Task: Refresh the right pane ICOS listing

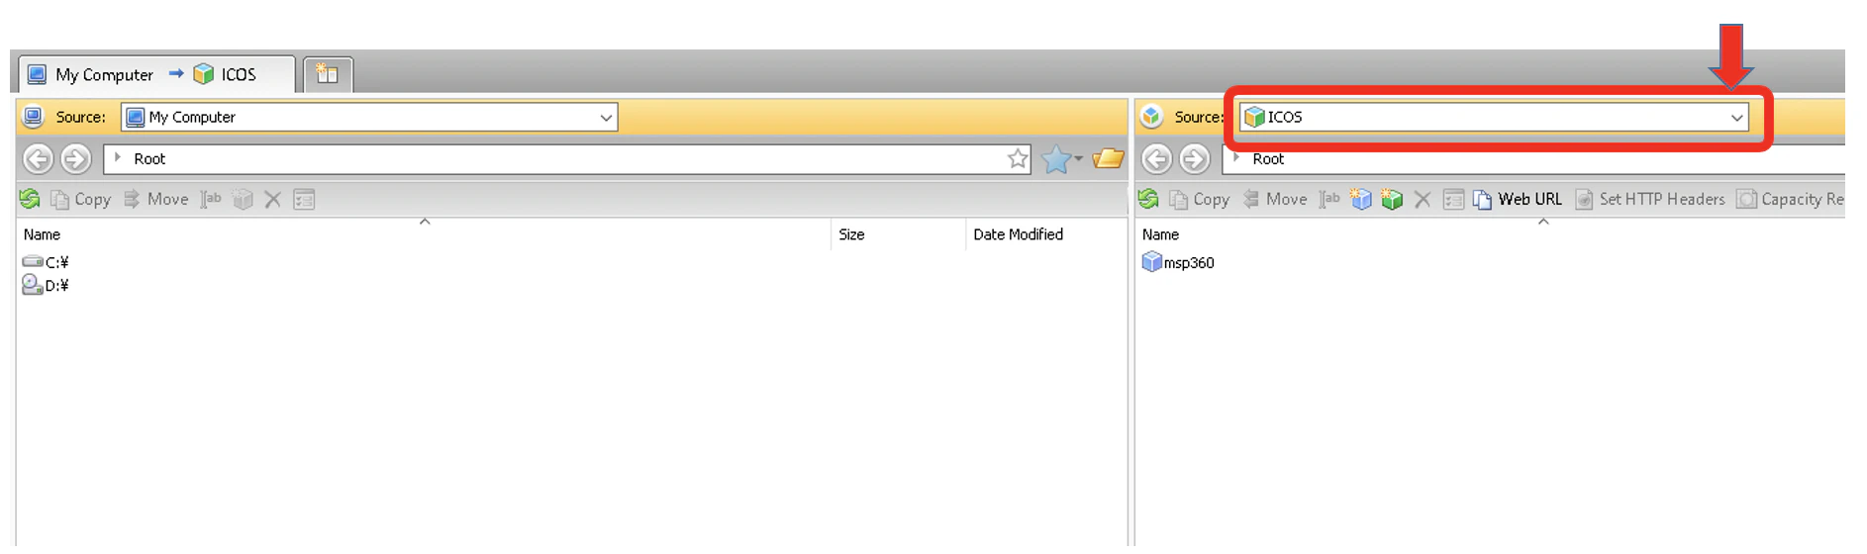Action: click(1148, 199)
